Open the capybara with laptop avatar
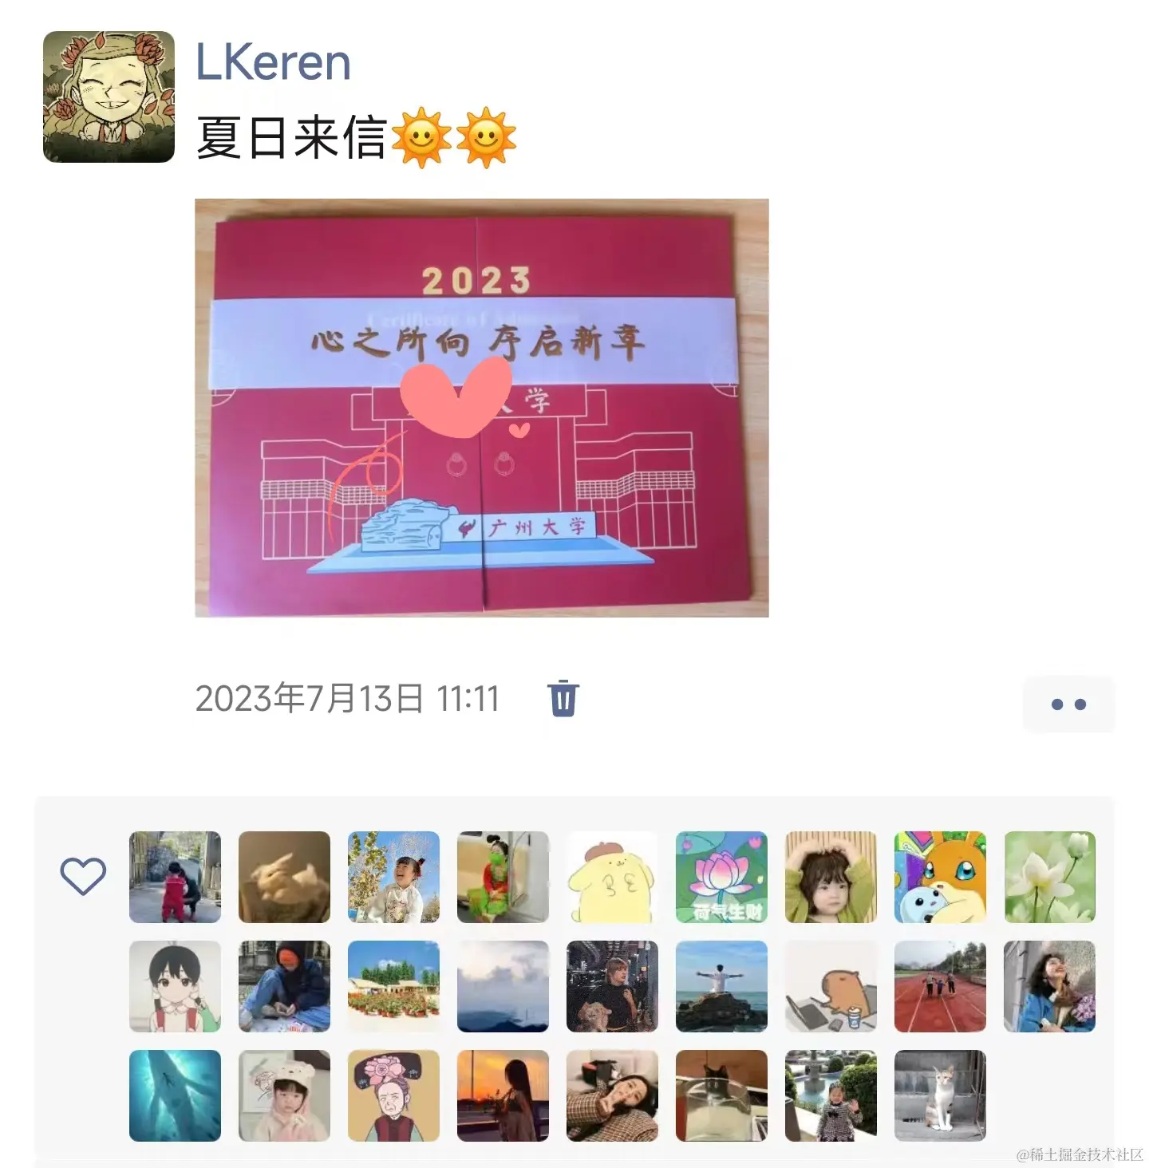1149x1168 pixels. (831, 986)
